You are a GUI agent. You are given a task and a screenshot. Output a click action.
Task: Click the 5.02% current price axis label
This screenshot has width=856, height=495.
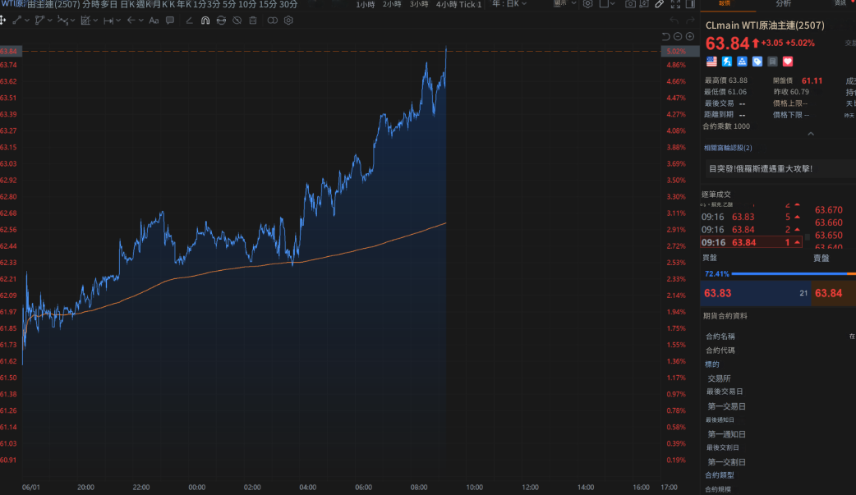(679, 51)
